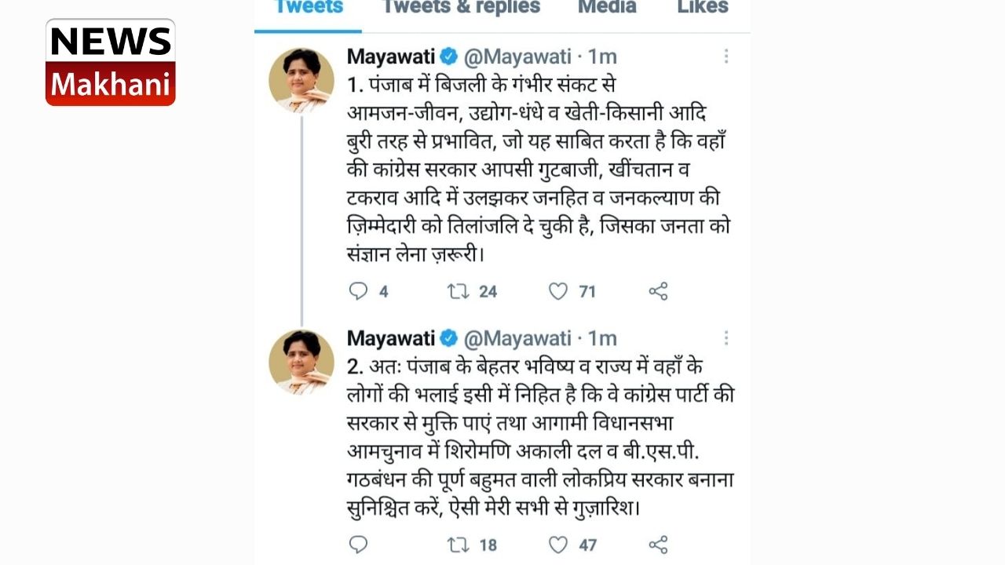The image size is (1005, 565).
Task: Open the Media tab
Action: (608, 8)
